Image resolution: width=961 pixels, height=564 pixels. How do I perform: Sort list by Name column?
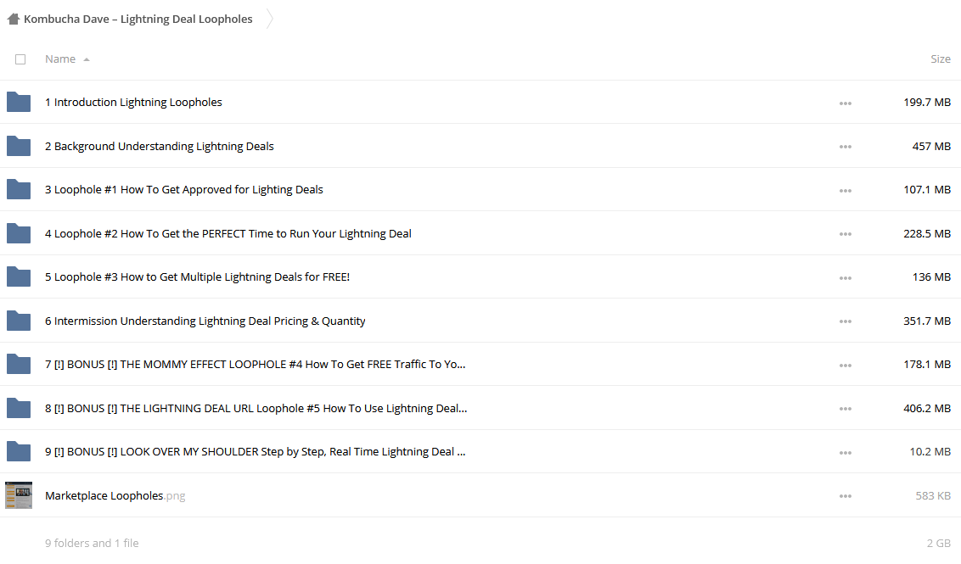click(60, 59)
